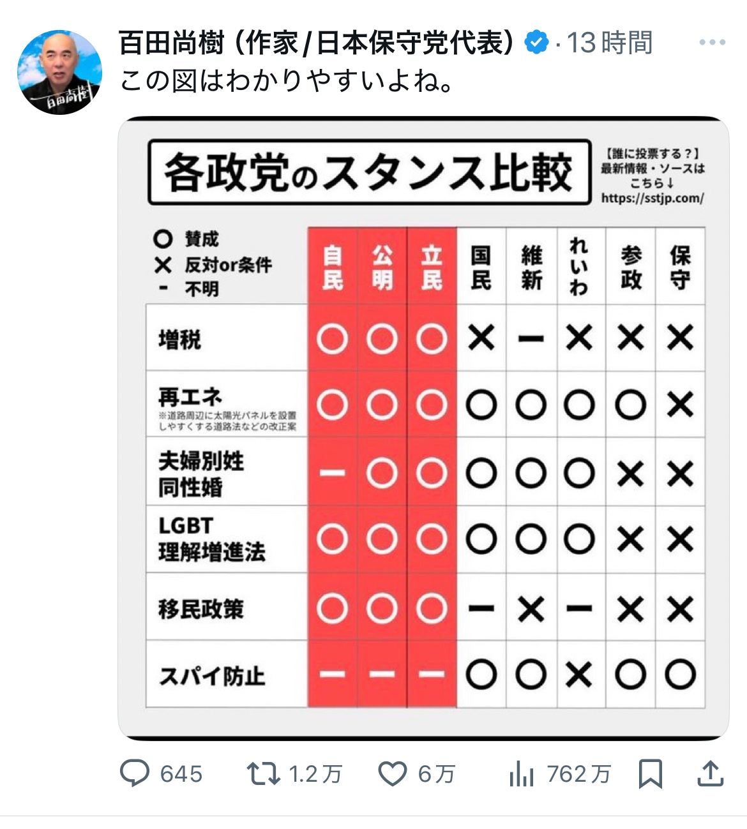Like the post with heart icon
Viewport: 747px width, 829px height.
click(393, 774)
